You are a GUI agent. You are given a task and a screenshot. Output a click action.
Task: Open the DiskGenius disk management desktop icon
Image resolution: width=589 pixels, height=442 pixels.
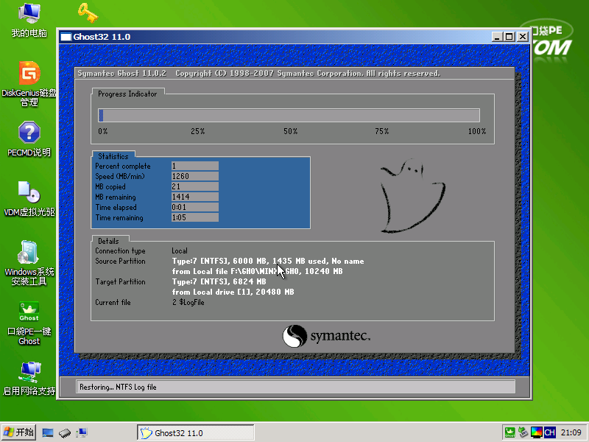click(29, 74)
